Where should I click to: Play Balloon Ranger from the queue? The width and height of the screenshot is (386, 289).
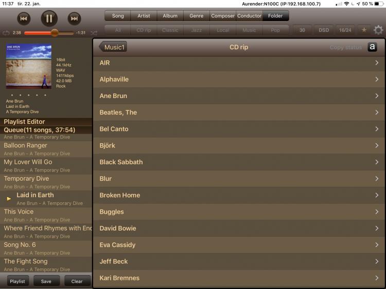(46, 149)
